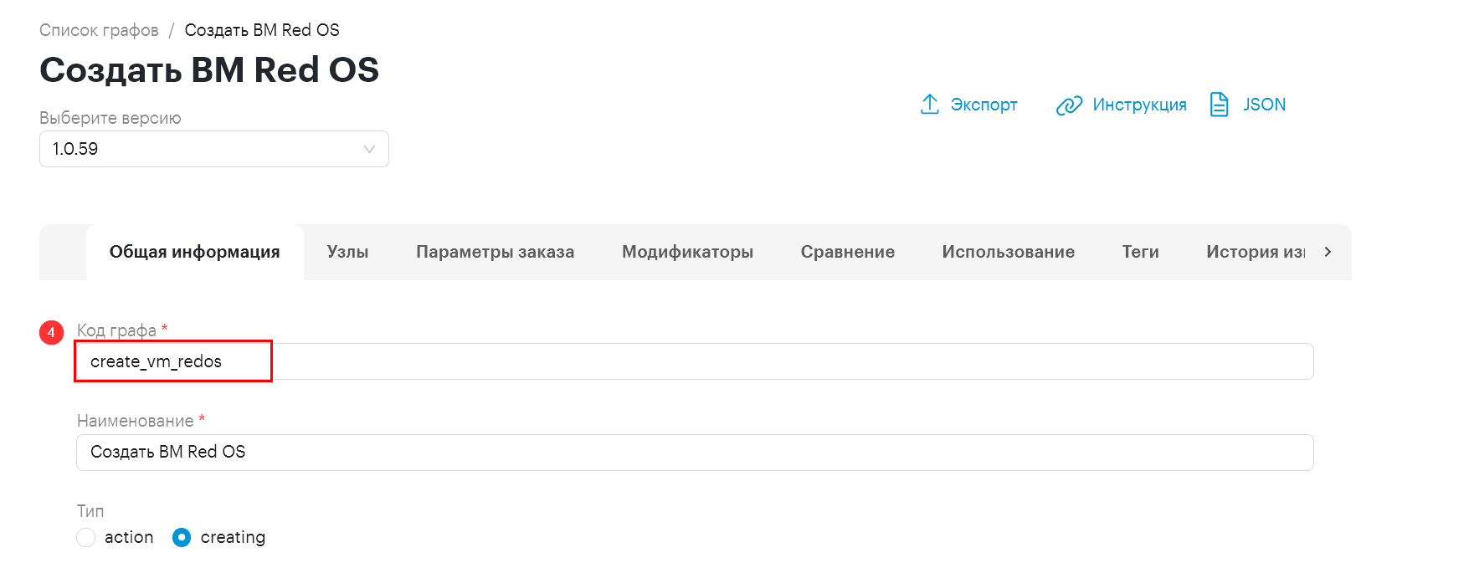
Task: Click the Код графа input field
Action: (x=695, y=361)
